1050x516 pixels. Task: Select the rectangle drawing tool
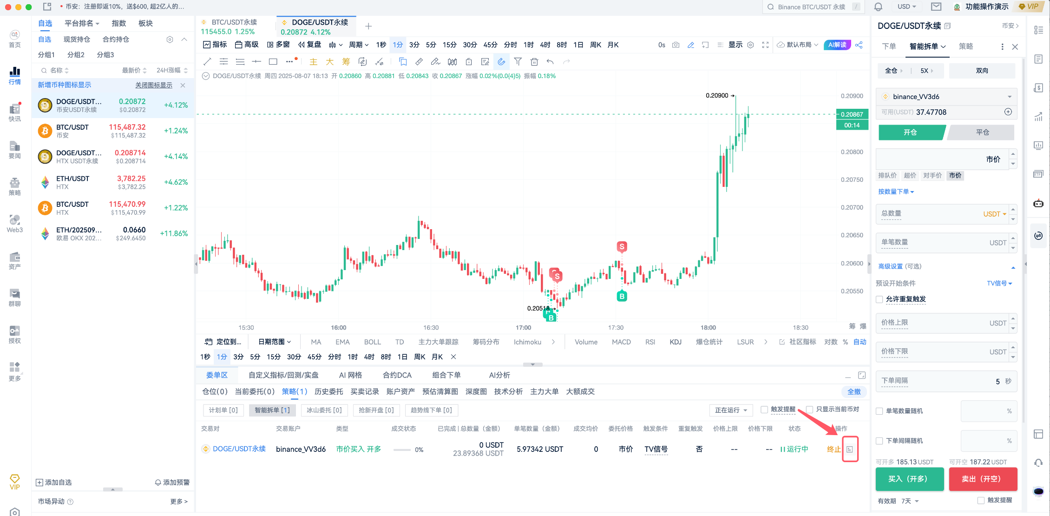click(273, 61)
